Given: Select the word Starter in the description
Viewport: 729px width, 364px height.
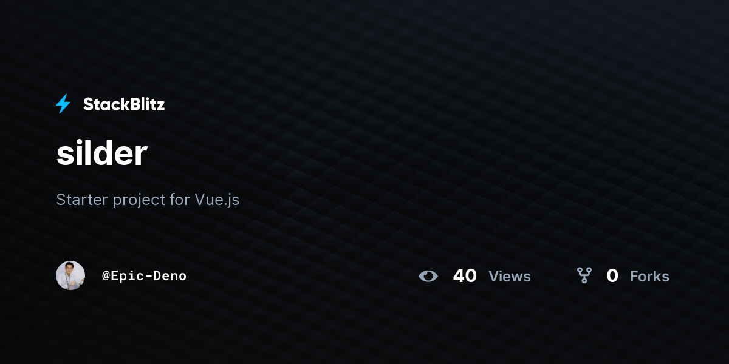Looking at the screenshot, I should point(82,200).
